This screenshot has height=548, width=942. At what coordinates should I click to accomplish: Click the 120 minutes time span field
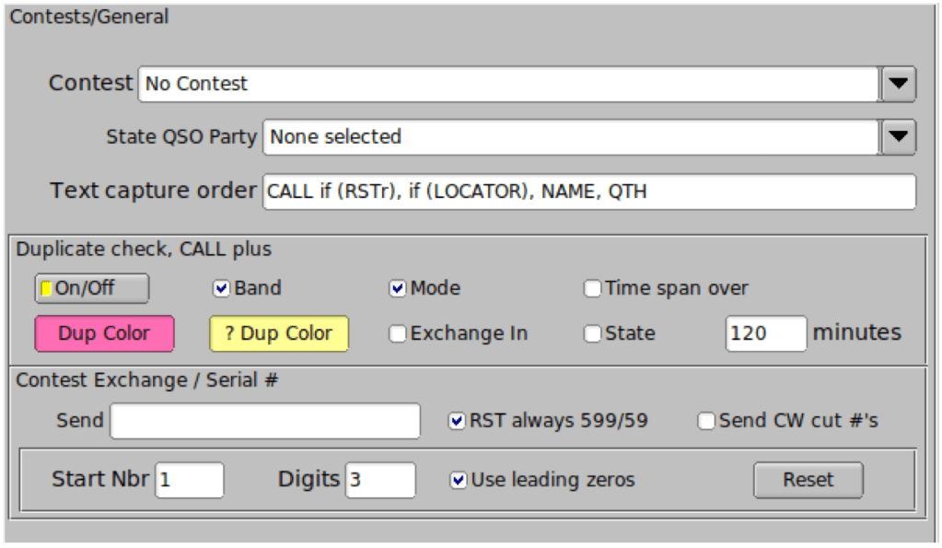(x=765, y=333)
